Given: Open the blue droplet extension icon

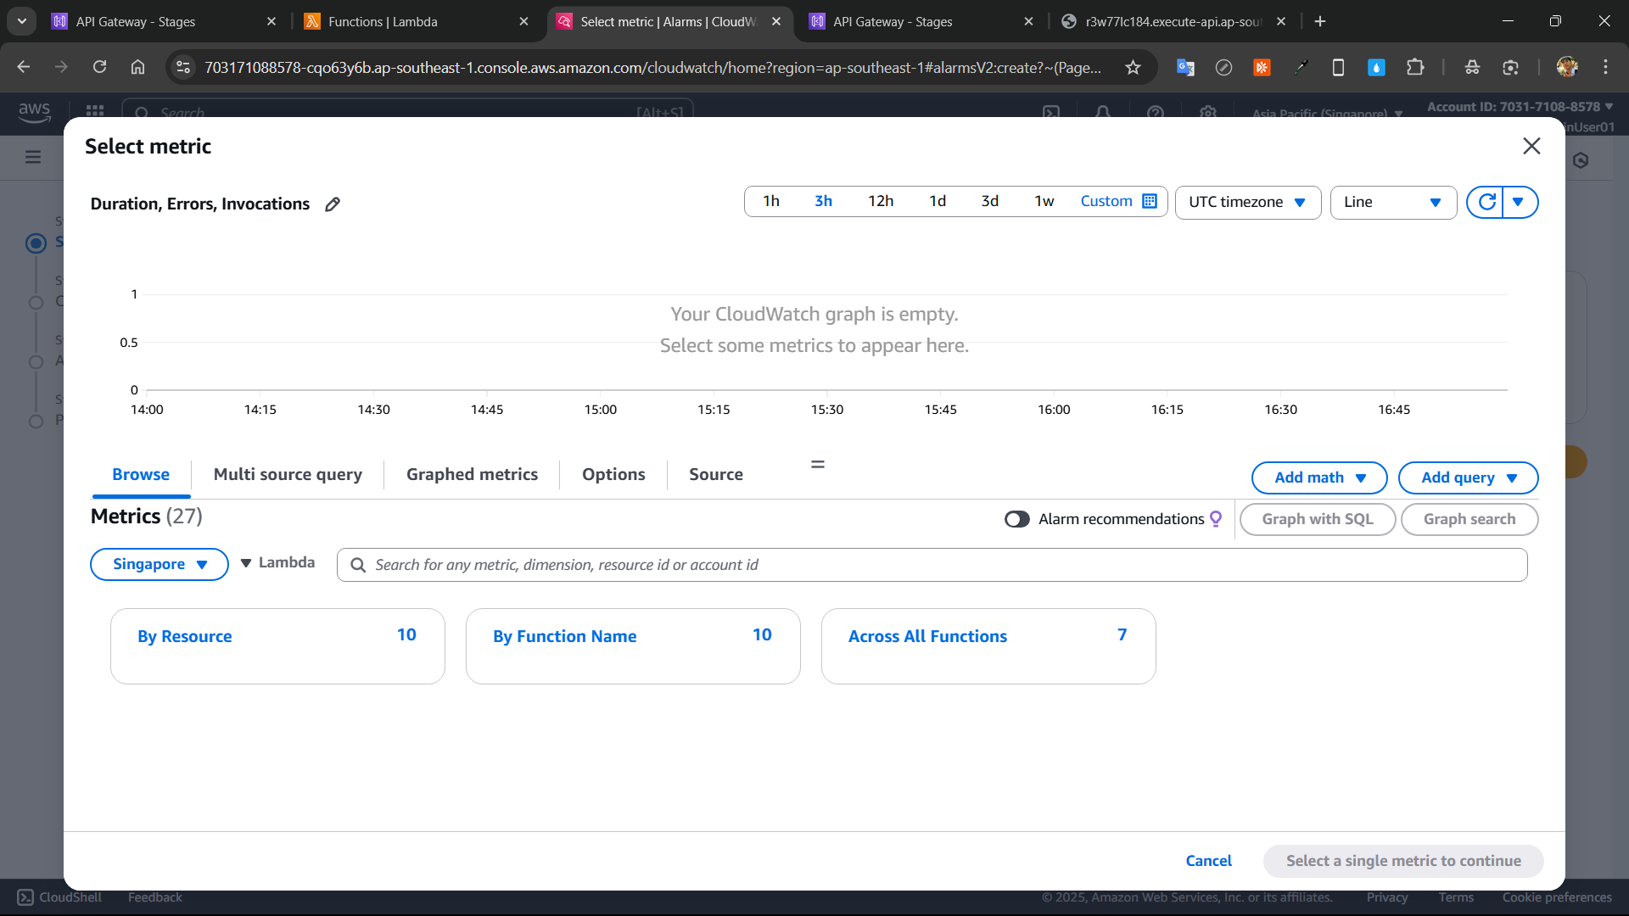Looking at the screenshot, I should [x=1376, y=67].
